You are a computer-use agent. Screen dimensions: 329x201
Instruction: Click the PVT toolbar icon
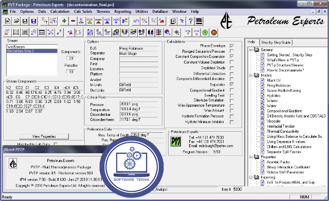45,21
